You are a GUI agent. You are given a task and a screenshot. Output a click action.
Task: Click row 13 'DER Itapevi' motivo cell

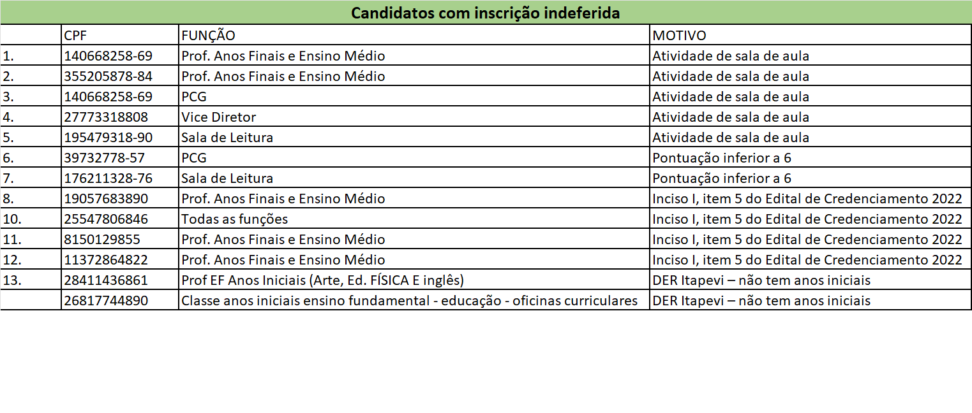811,280
